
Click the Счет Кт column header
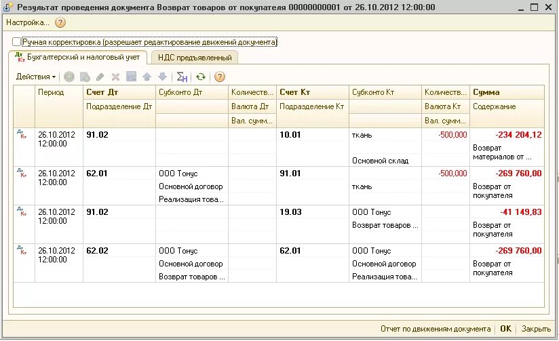point(313,92)
